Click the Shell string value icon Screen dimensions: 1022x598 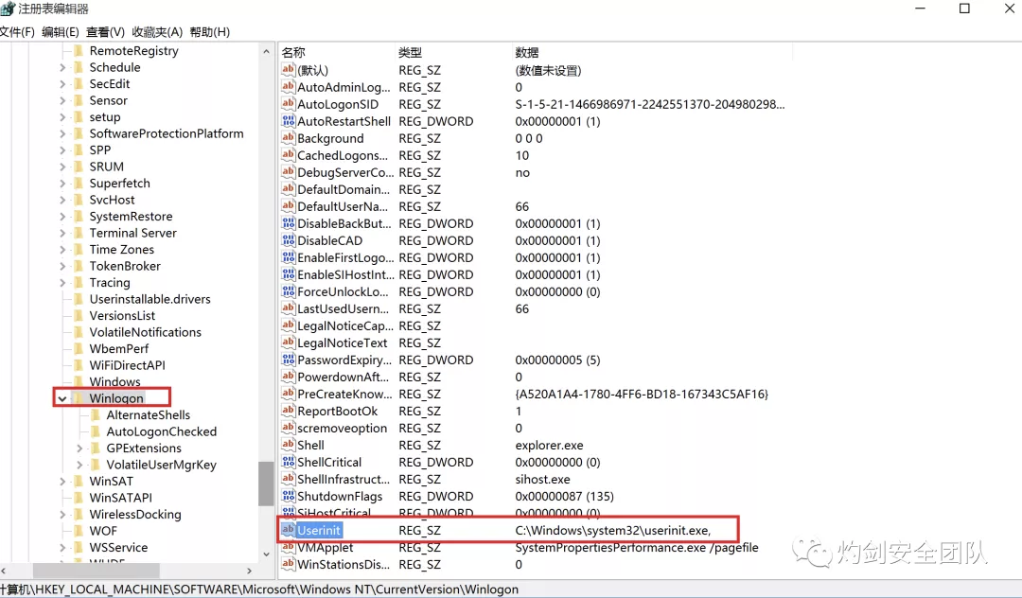point(288,445)
